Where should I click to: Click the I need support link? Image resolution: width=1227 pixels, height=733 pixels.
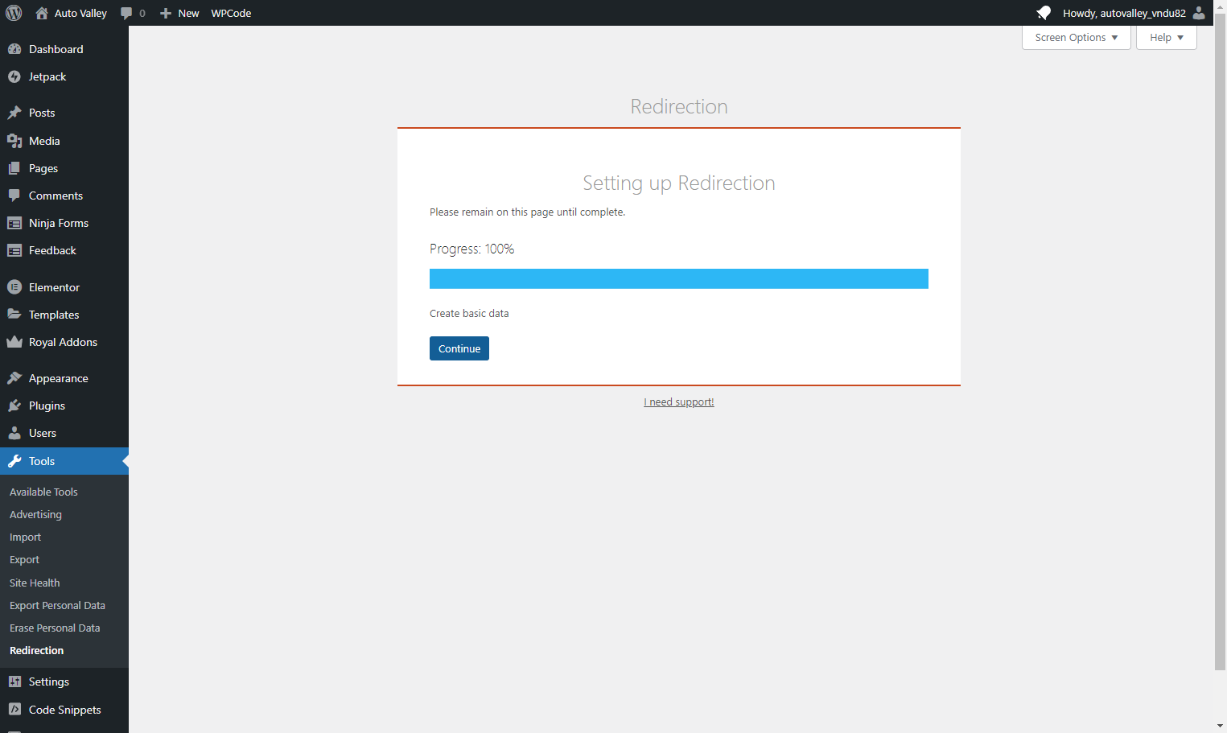click(x=679, y=402)
